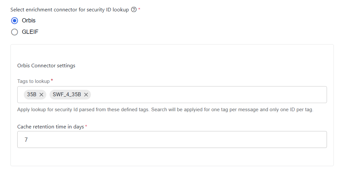Click the Select enrichment connector label text

point(70,10)
